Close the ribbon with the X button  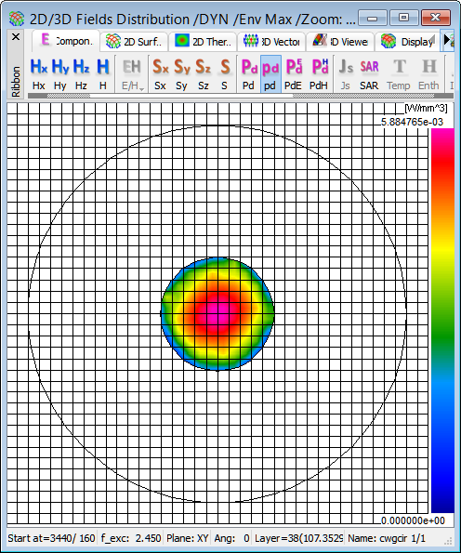click(x=16, y=36)
